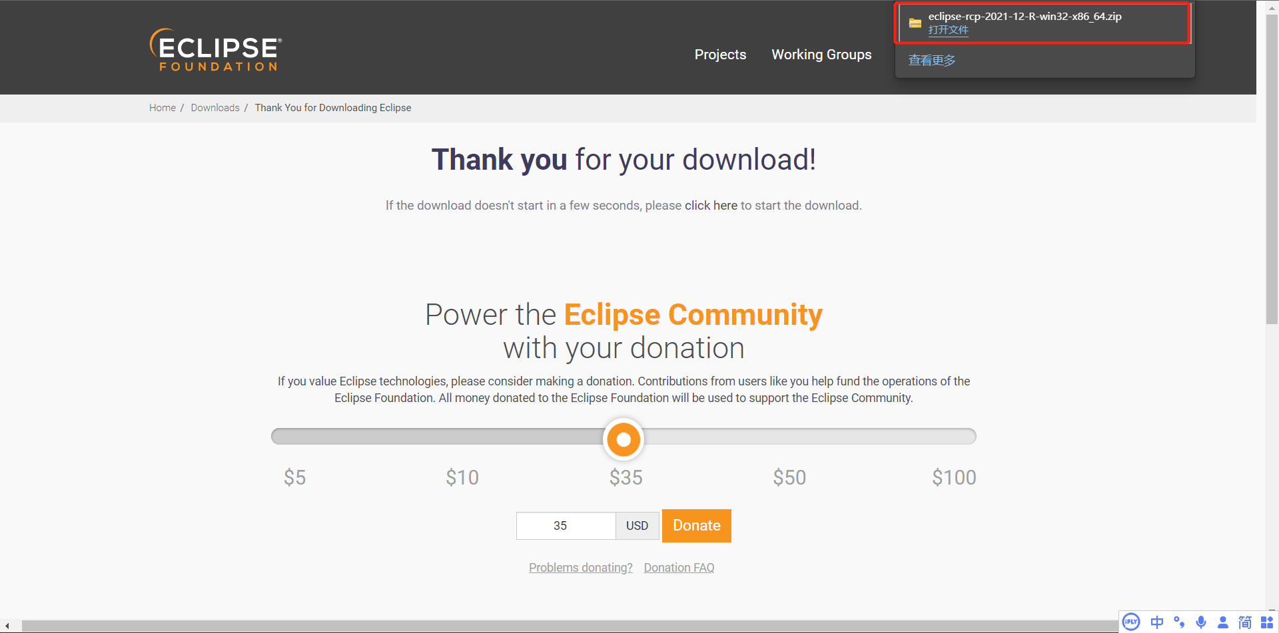Click the Eclipse Foundation logo
The height and width of the screenshot is (633, 1279).
tap(215, 50)
